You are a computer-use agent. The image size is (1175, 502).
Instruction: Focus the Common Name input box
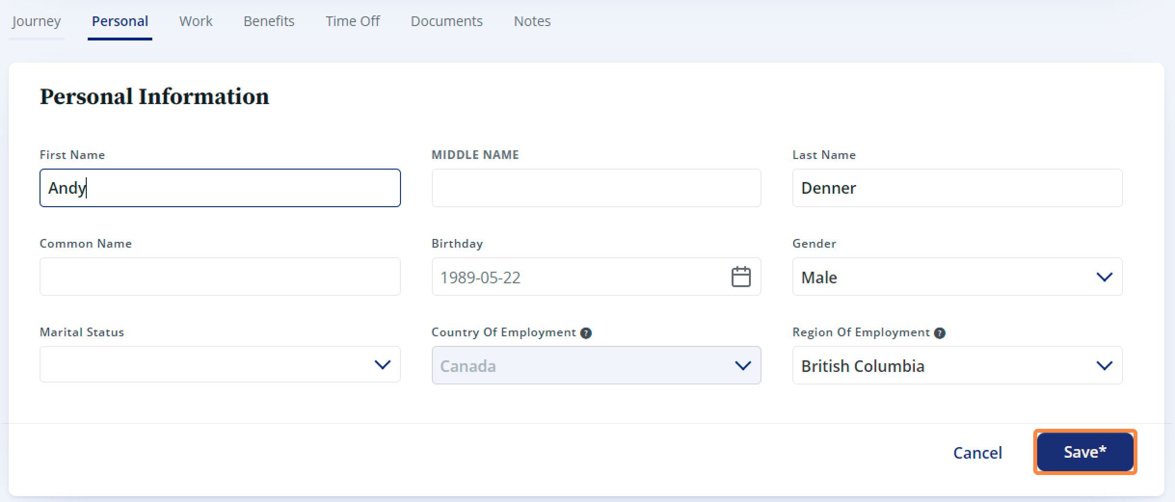tap(220, 277)
